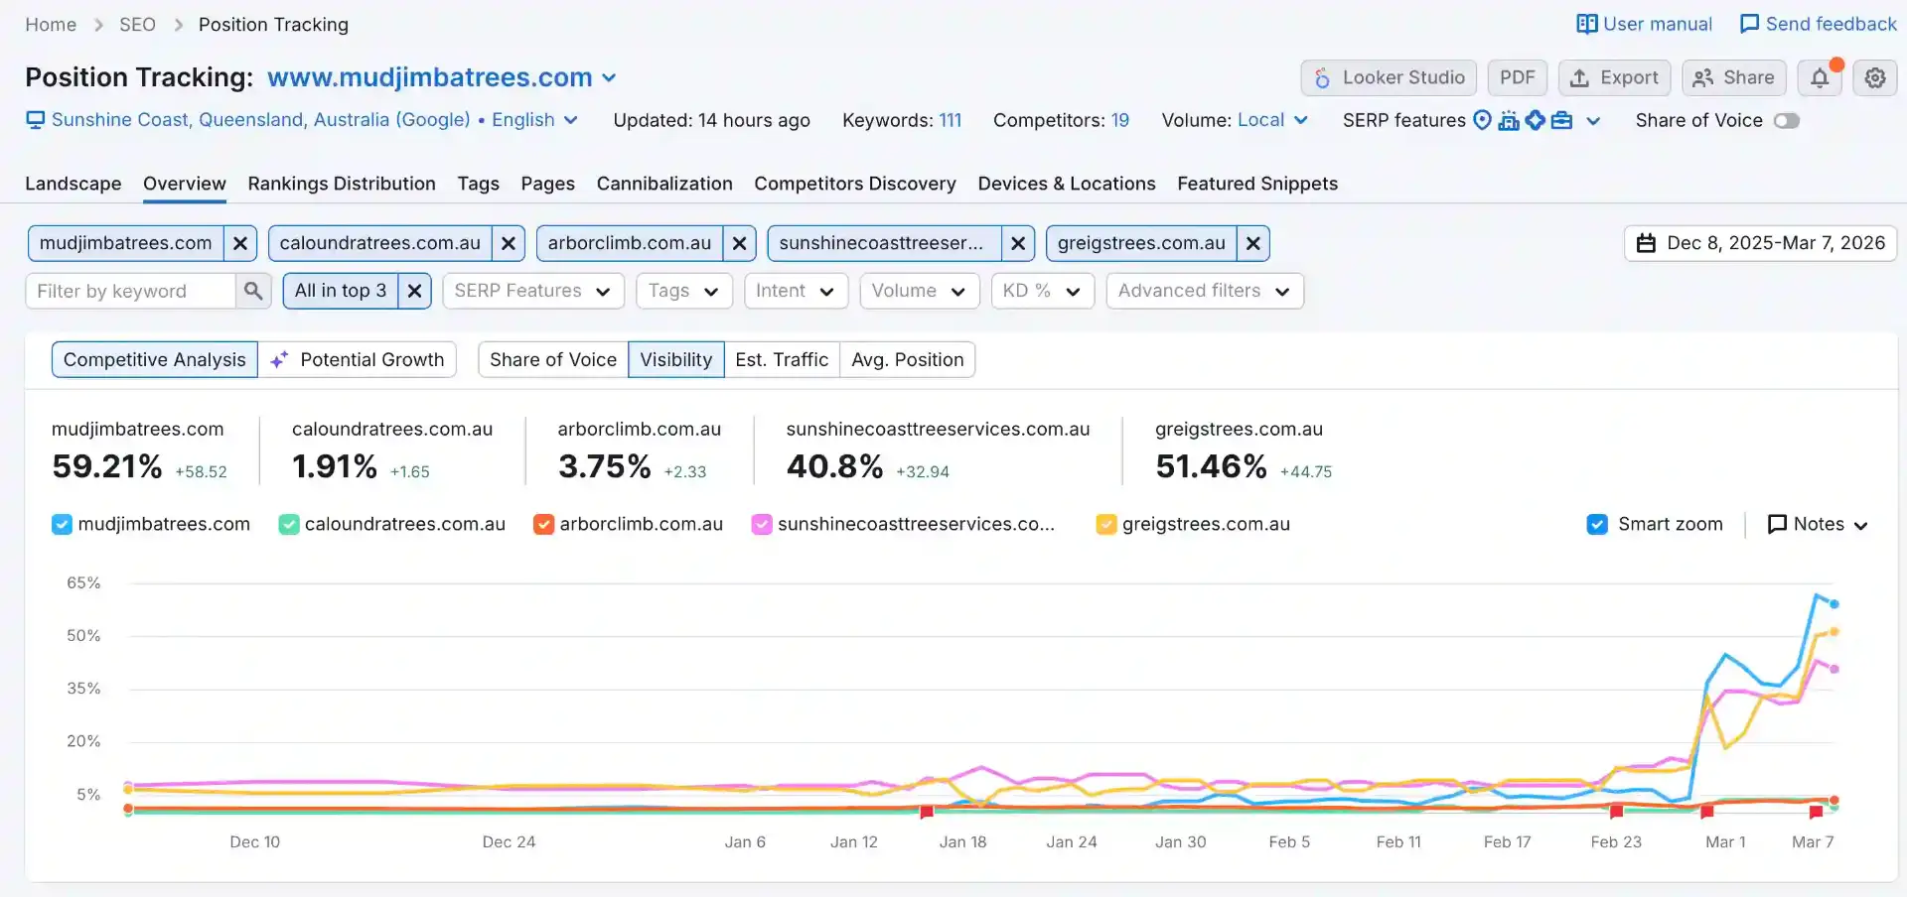This screenshot has width=1907, height=897.
Task: Select Potential Growth view
Action: (358, 359)
